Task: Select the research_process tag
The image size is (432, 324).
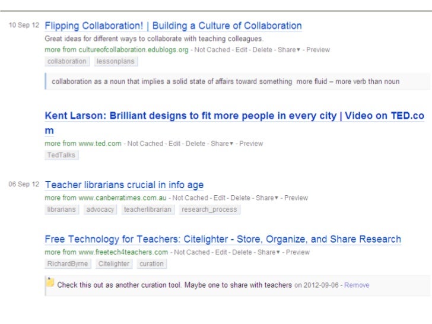Action: (209, 209)
